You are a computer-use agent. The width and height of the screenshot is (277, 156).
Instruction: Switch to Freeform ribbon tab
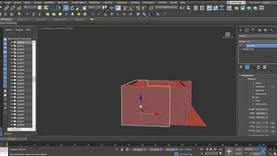pyautogui.click(x=22, y=19)
